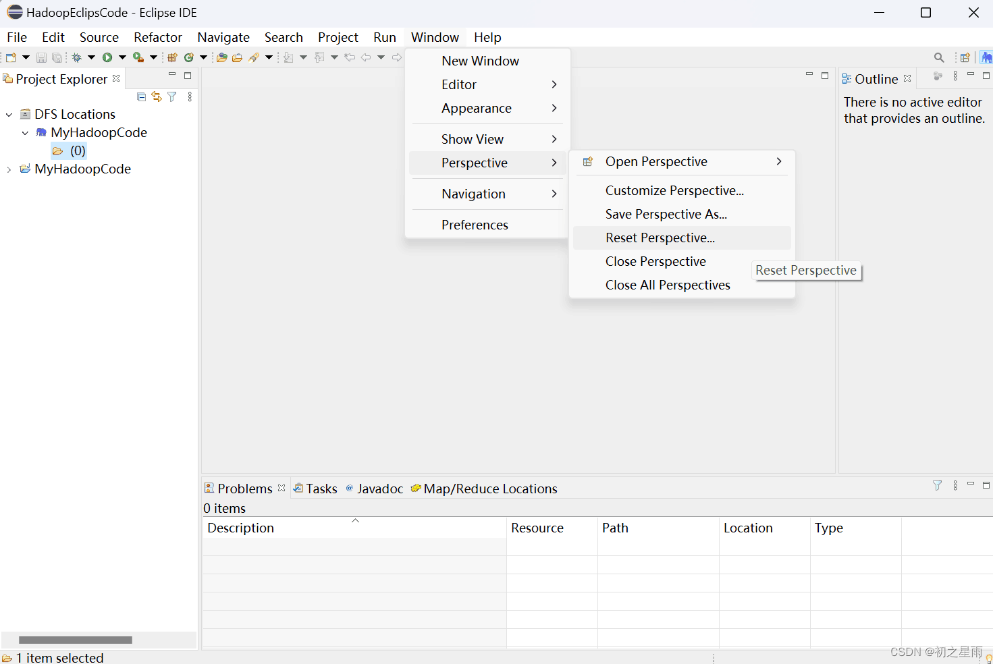Click the New Java Package icon
This screenshot has height=664, width=993.
[x=172, y=57]
